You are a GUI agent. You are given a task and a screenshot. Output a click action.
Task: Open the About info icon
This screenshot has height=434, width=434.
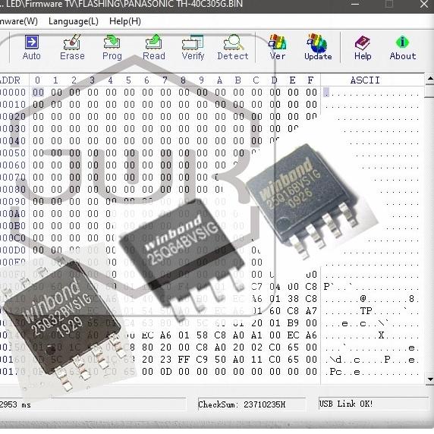click(403, 48)
